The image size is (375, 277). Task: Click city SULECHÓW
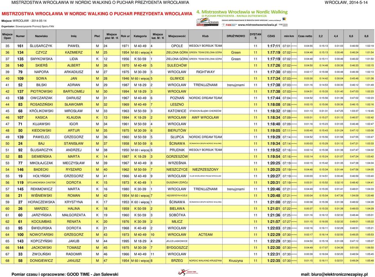[x=177, y=65]
